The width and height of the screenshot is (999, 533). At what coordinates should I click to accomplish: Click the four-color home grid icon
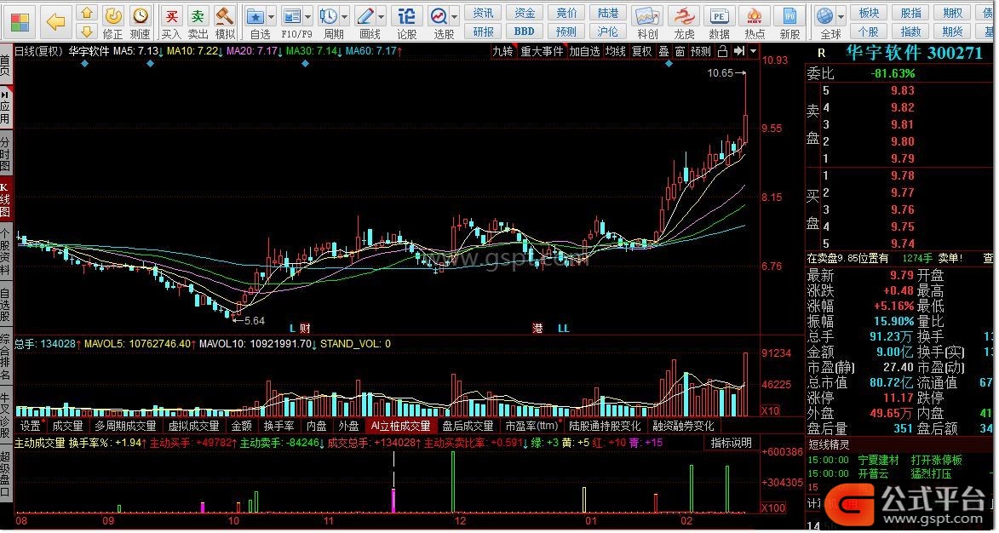click(x=20, y=22)
